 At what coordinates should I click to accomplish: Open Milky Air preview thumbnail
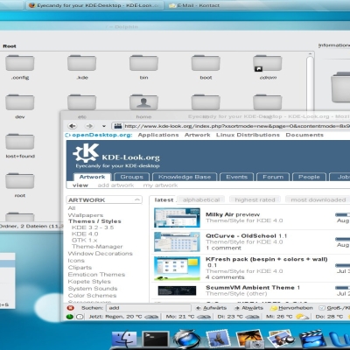tap(177, 218)
